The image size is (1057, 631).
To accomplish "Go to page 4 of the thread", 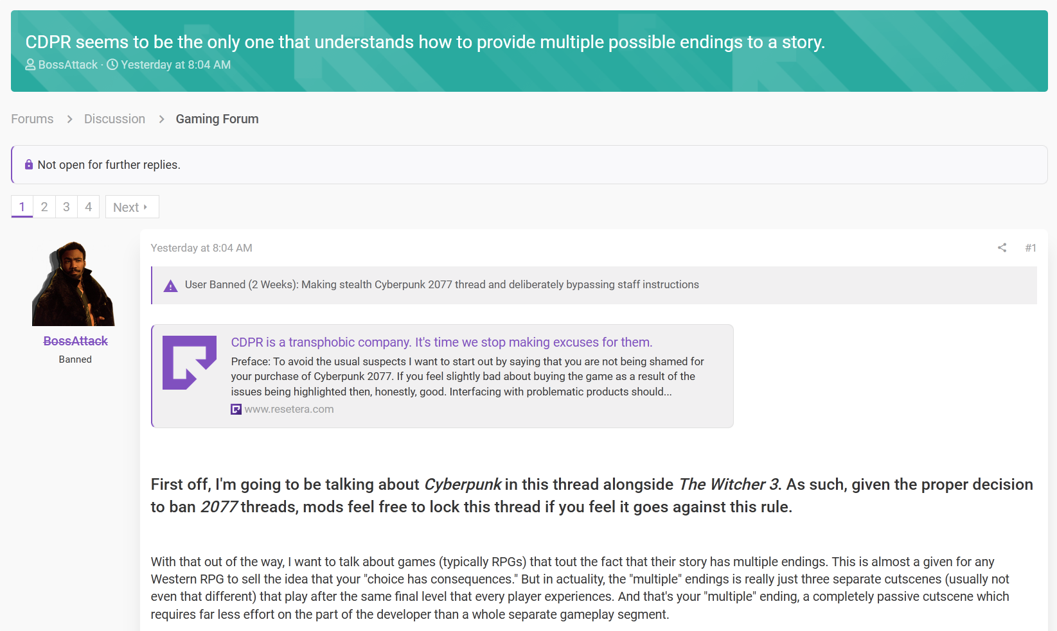I will coord(89,207).
